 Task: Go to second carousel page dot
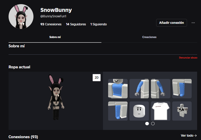coord(153,124)
